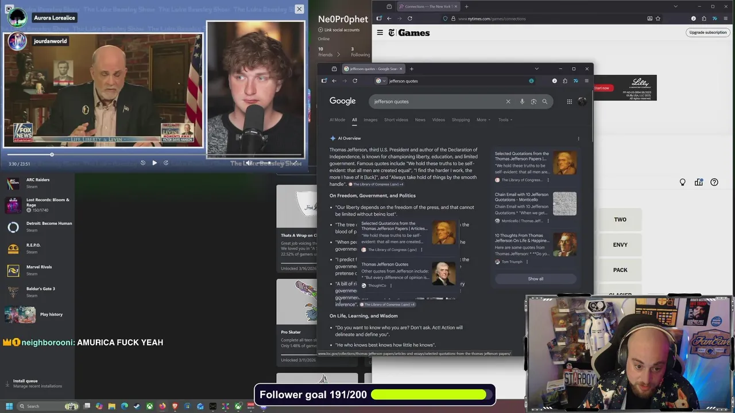The image size is (735, 413).
Task: Reload the Google search page
Action: coord(355,81)
